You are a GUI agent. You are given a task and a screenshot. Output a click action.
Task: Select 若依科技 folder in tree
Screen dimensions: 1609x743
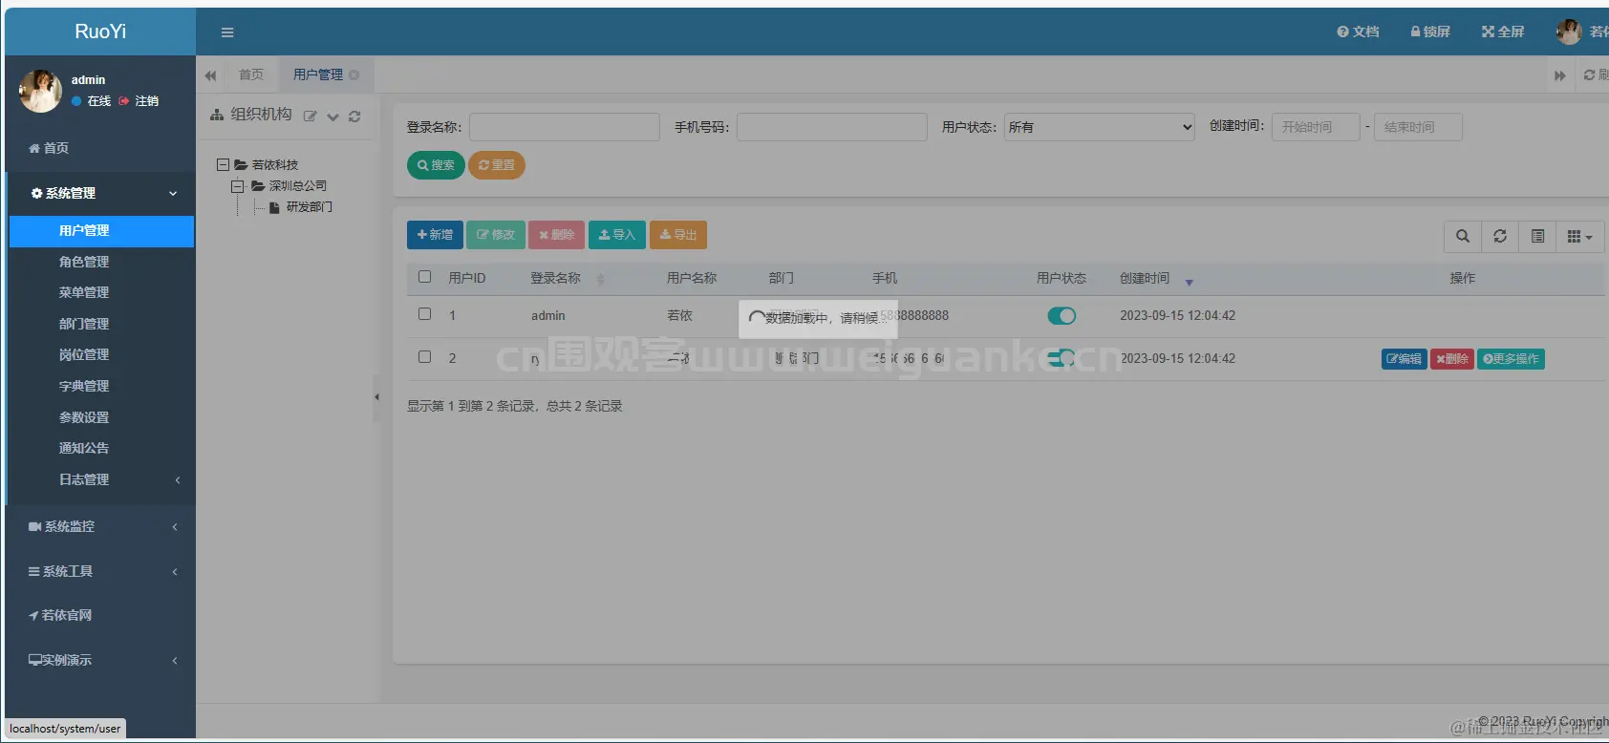point(275,164)
